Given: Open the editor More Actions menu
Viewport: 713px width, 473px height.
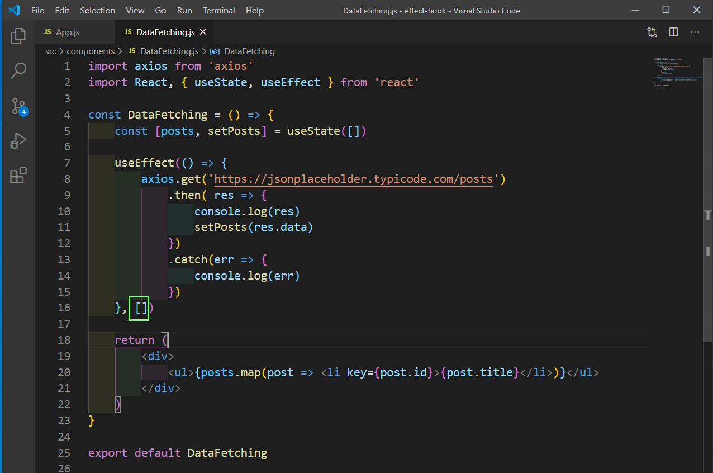Looking at the screenshot, I should point(695,32).
